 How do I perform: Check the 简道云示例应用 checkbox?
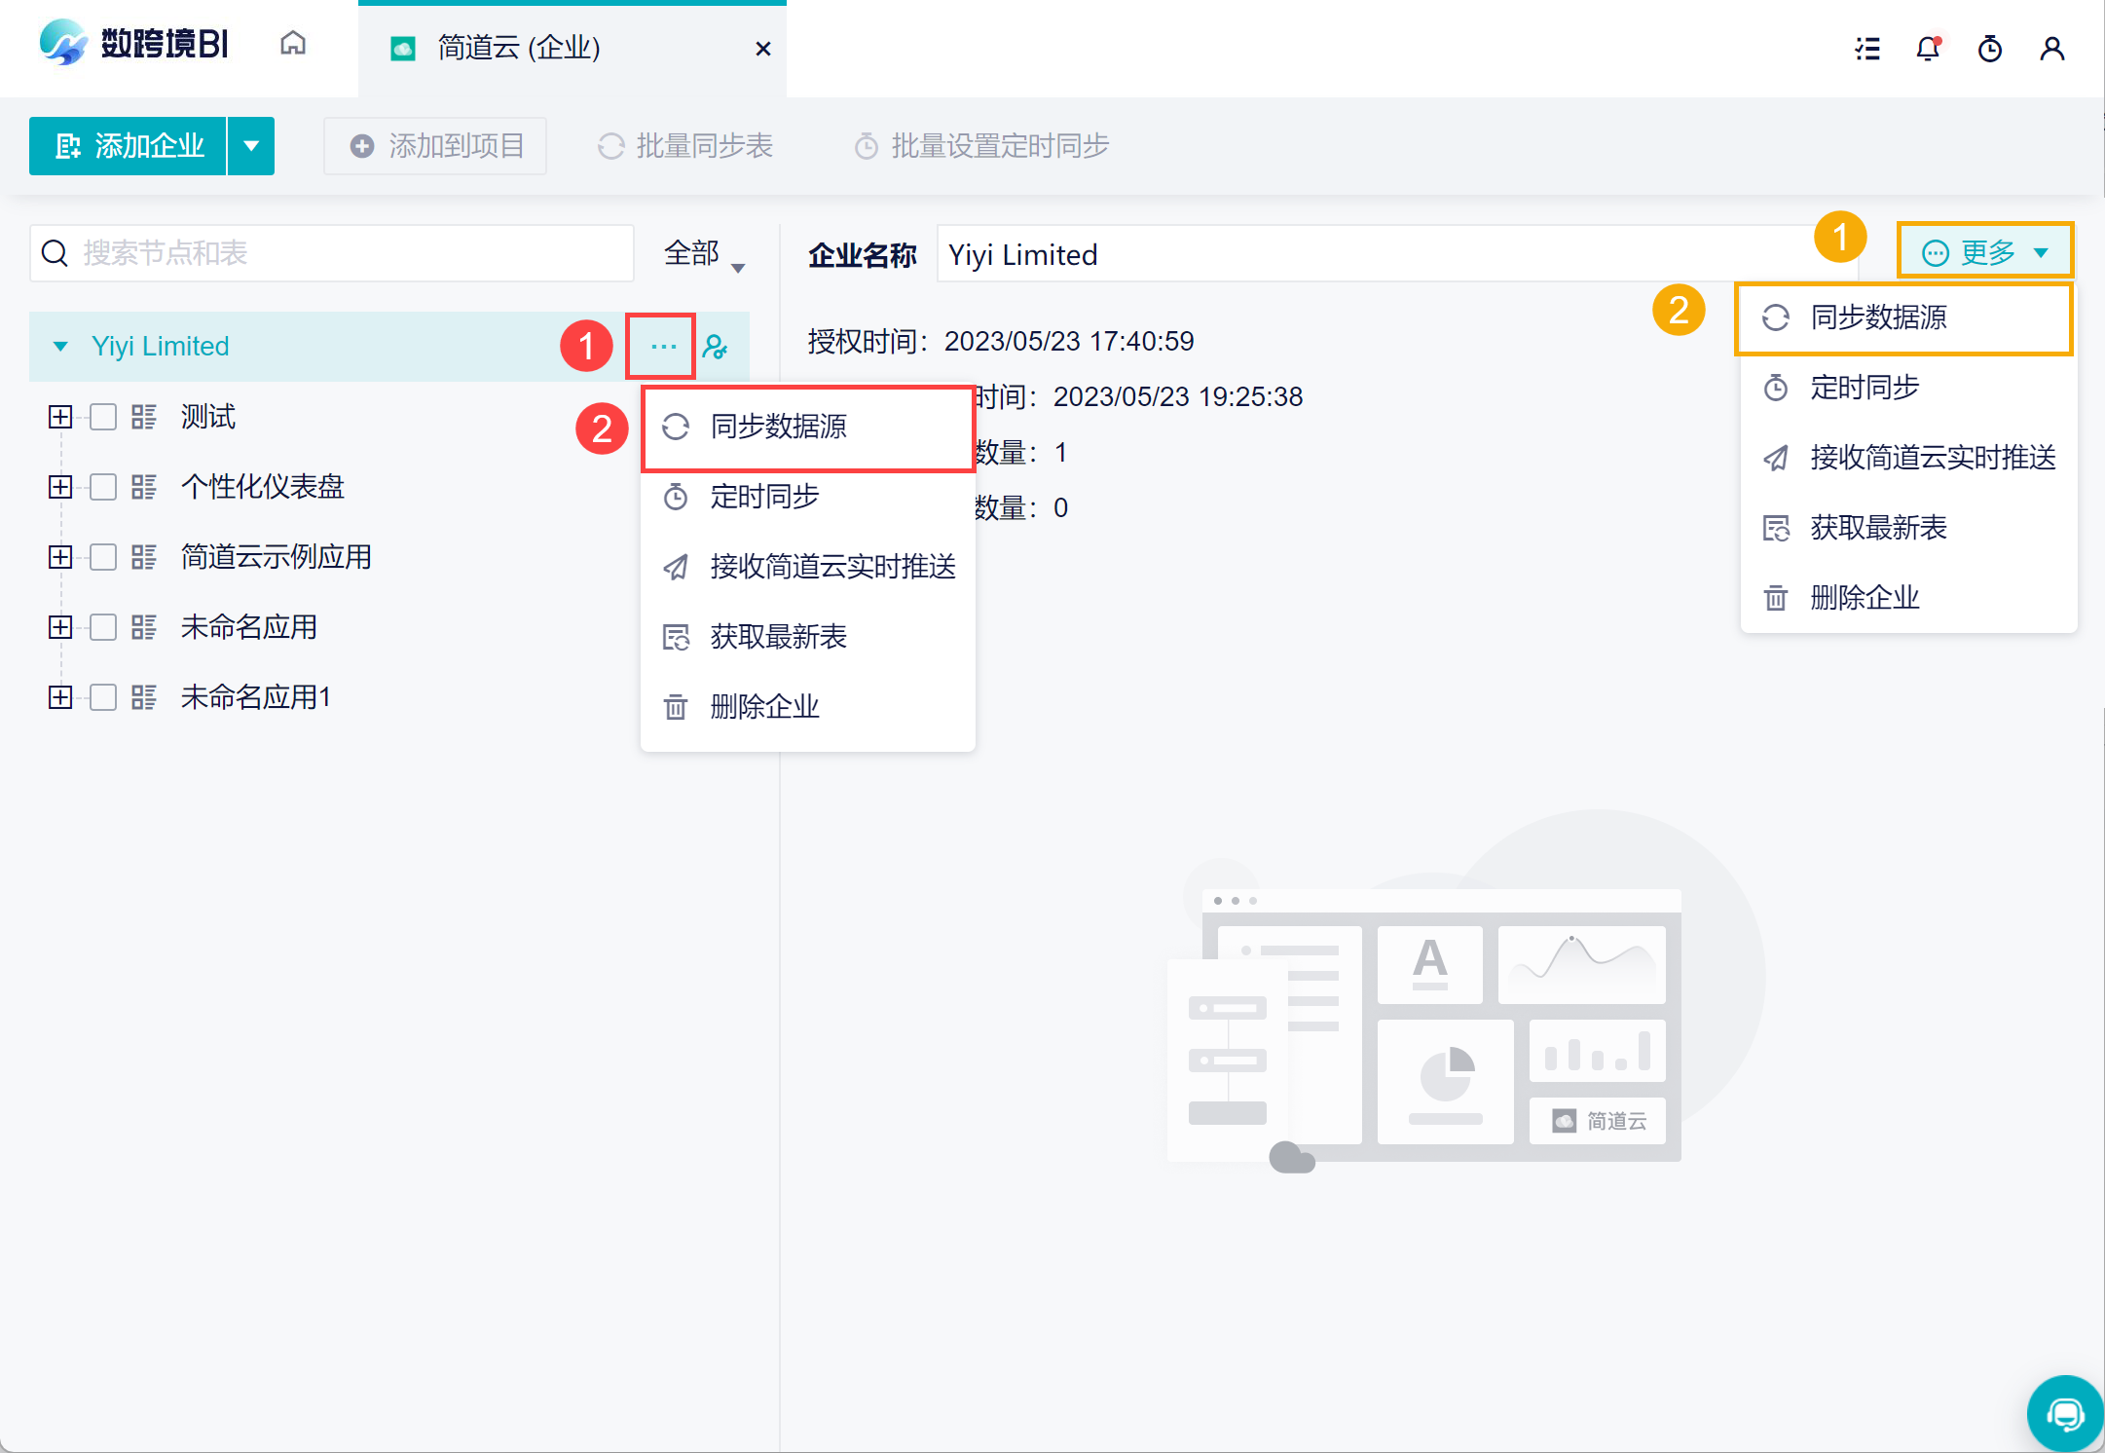(x=103, y=557)
